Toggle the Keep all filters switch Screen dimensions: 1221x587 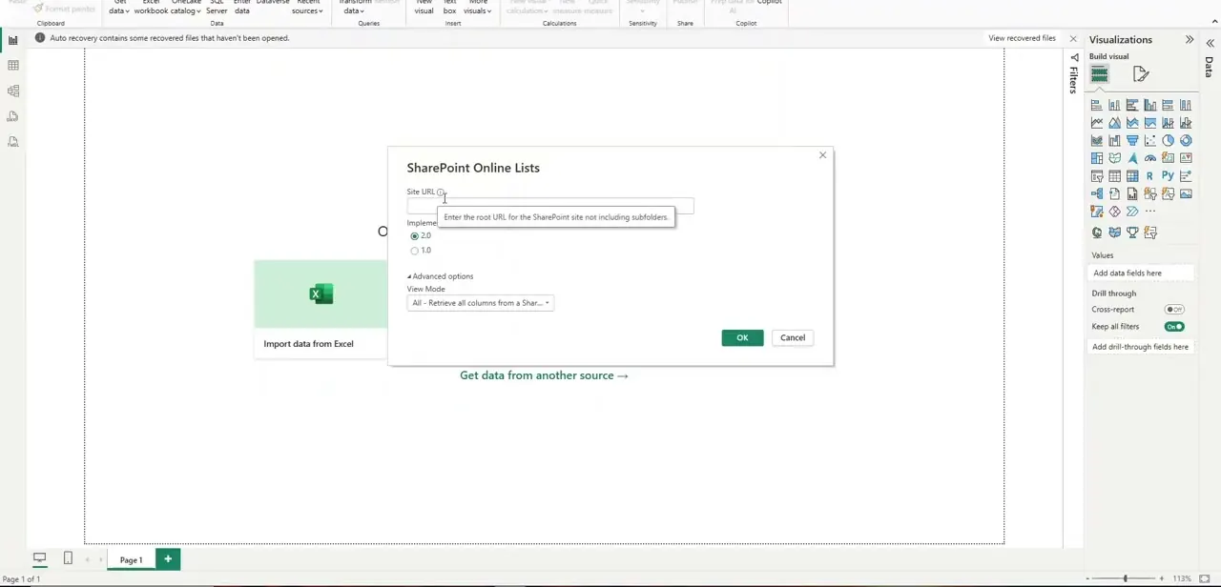coord(1174,327)
